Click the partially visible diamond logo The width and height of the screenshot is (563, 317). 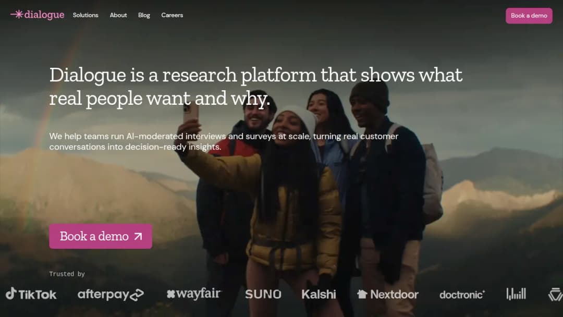click(x=556, y=295)
